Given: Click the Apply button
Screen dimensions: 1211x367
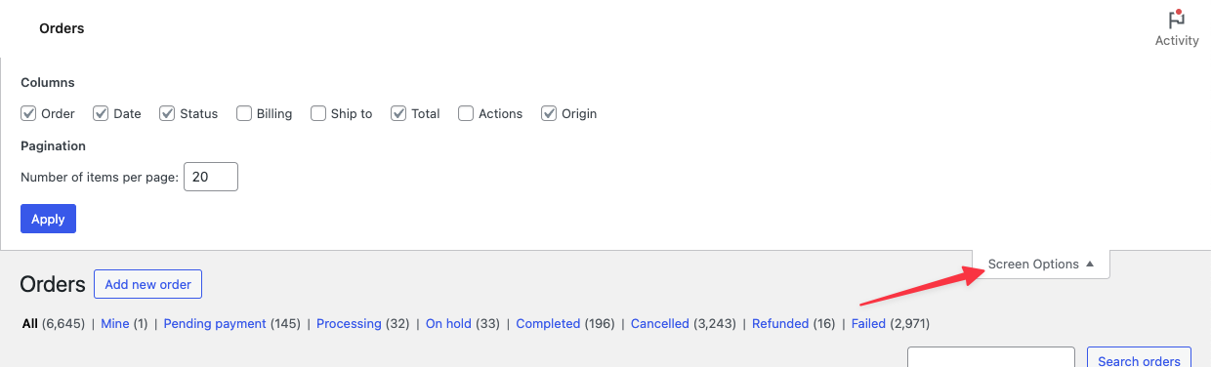Looking at the screenshot, I should pyautogui.click(x=48, y=219).
